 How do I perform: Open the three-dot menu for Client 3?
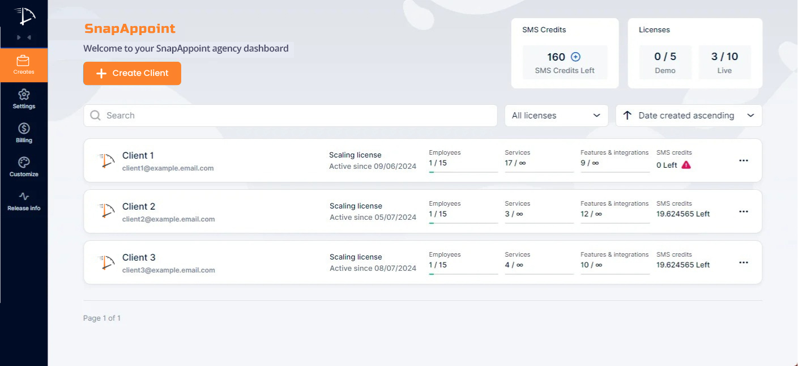click(744, 263)
